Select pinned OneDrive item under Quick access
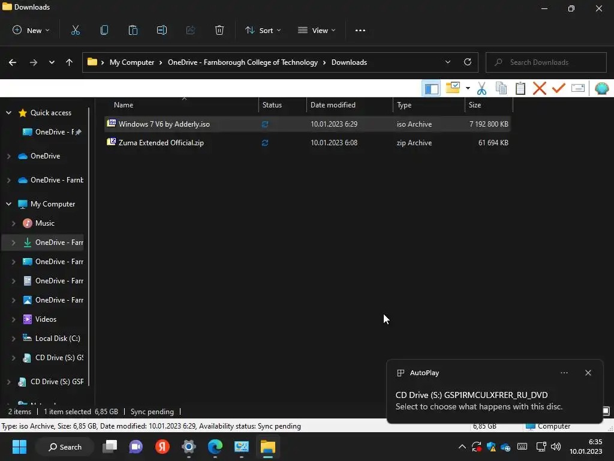Image resolution: width=614 pixels, height=461 pixels. click(x=52, y=132)
